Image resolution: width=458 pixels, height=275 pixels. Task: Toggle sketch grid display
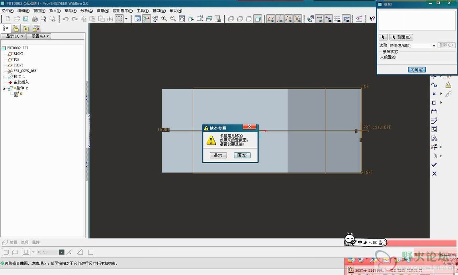pyautogui.click(x=337, y=19)
